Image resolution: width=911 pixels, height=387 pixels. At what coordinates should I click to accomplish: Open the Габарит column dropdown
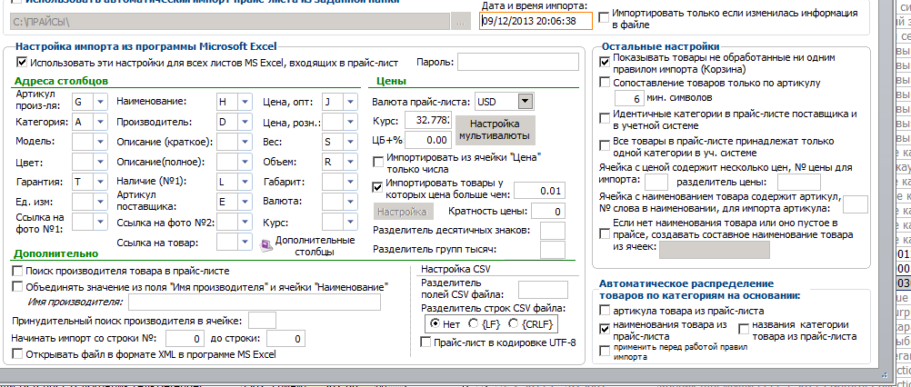pos(350,182)
